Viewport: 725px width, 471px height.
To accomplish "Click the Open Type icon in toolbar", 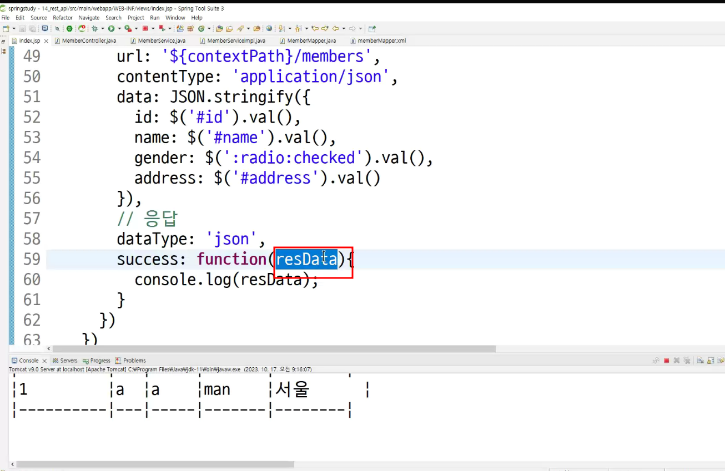I will (219, 28).
